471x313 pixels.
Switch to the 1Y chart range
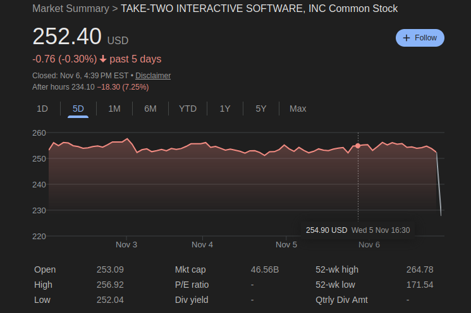point(225,109)
